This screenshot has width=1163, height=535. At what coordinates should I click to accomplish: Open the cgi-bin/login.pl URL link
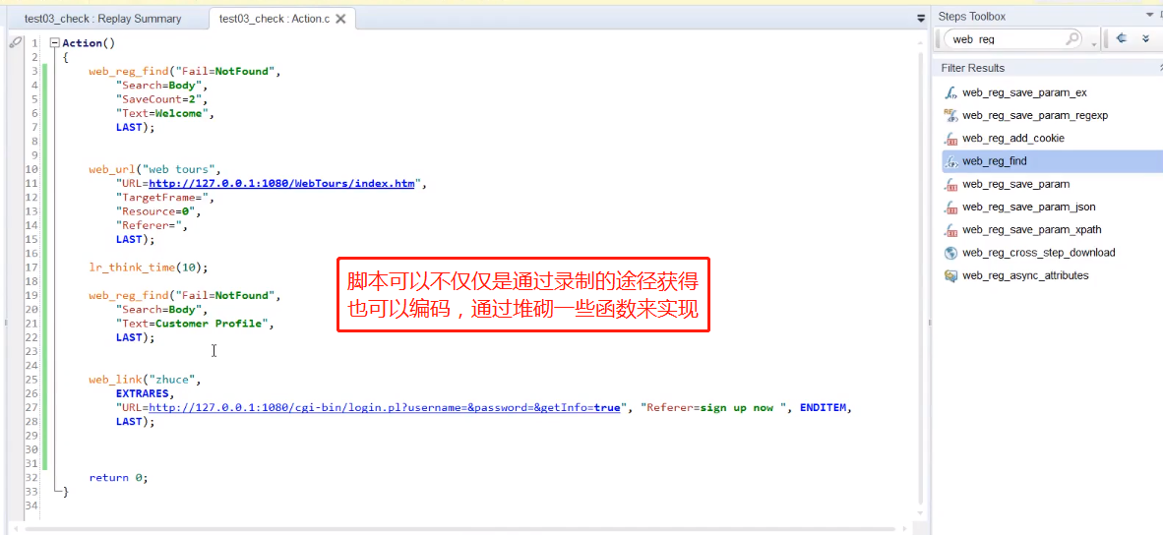[384, 407]
